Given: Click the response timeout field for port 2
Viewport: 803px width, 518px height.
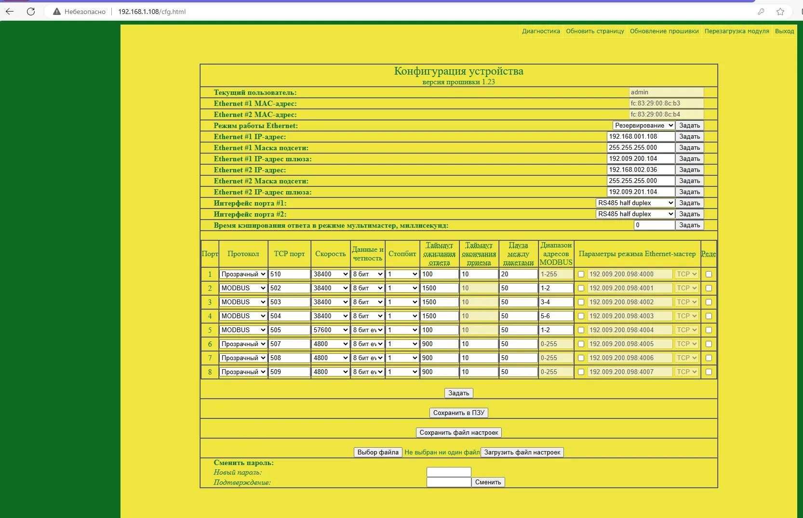Looking at the screenshot, I should tap(439, 288).
